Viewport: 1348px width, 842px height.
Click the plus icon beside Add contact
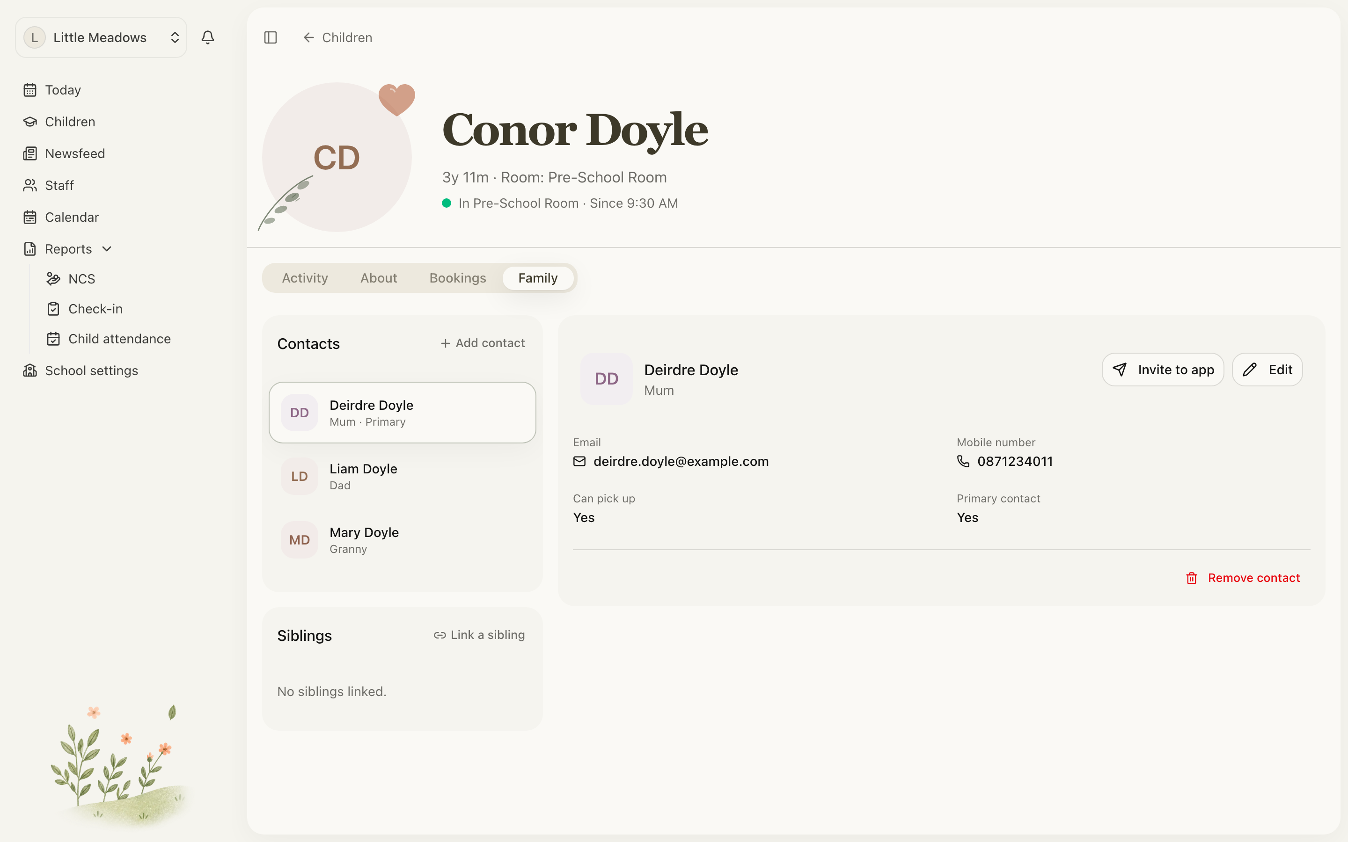pos(445,344)
